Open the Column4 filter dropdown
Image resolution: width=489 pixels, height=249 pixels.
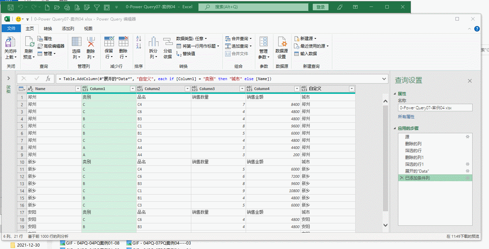297,89
